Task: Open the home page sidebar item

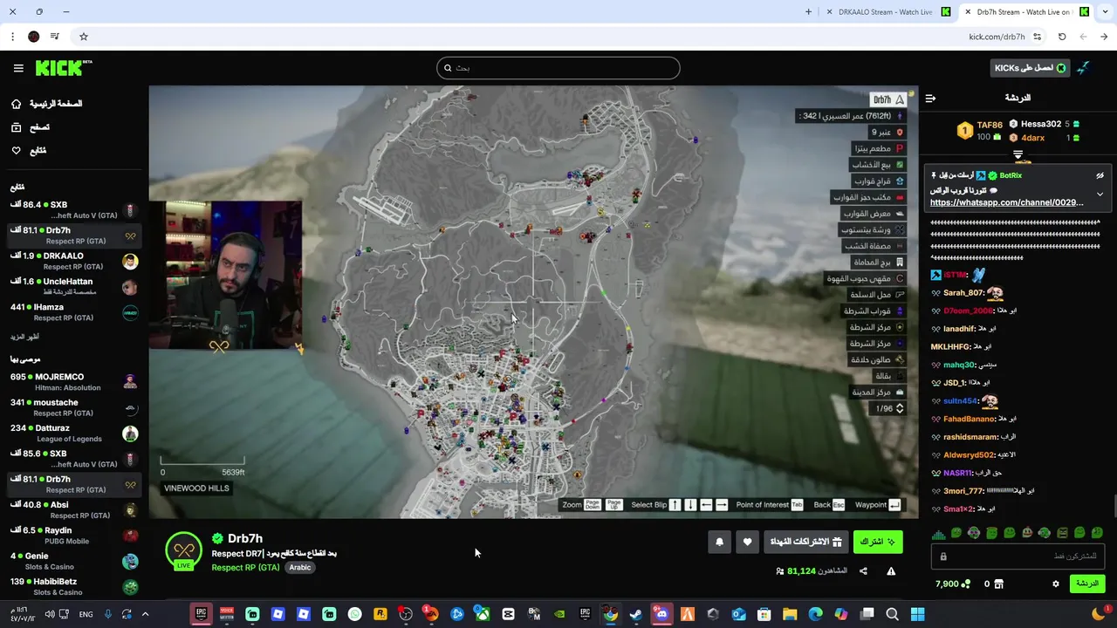Action: 46,104
